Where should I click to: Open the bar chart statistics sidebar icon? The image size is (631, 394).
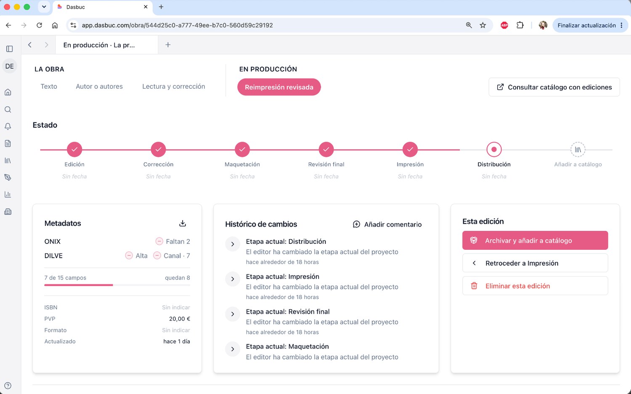coord(8,195)
